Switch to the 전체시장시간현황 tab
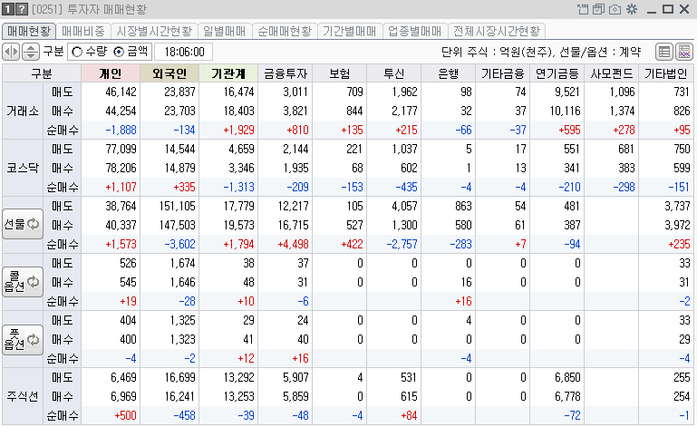The height and width of the screenshot is (427, 697). point(497,31)
